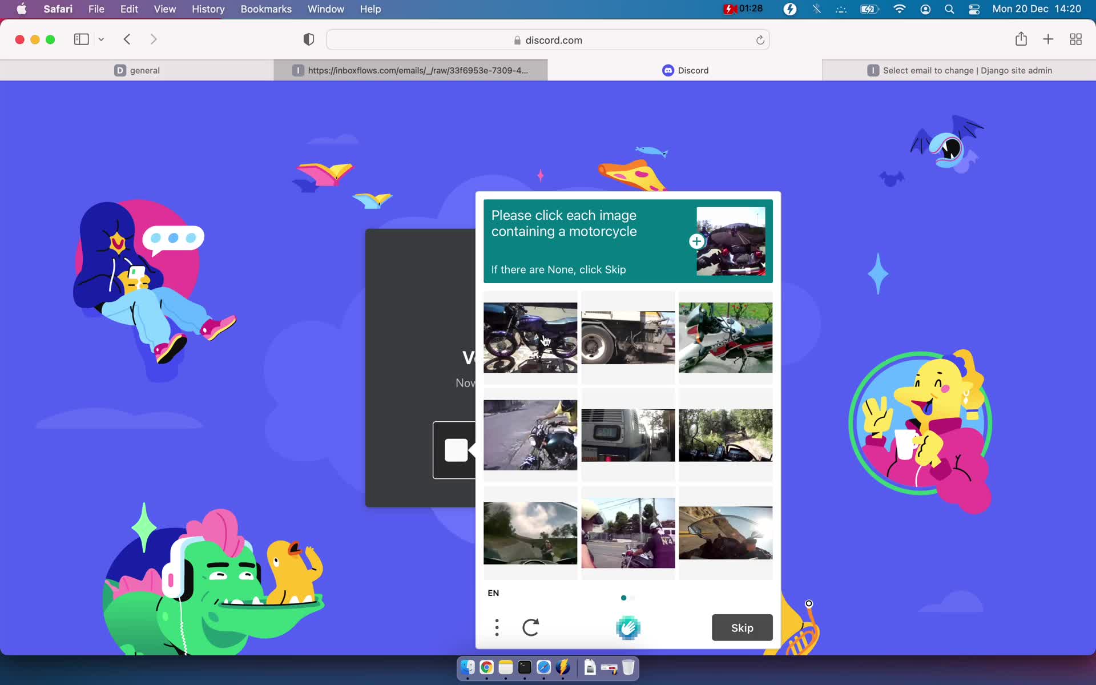The width and height of the screenshot is (1096, 685).
Task: Go forward to the next page
Action: [x=153, y=39]
